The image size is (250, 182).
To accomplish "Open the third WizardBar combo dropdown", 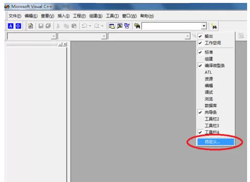I will click(x=187, y=36).
